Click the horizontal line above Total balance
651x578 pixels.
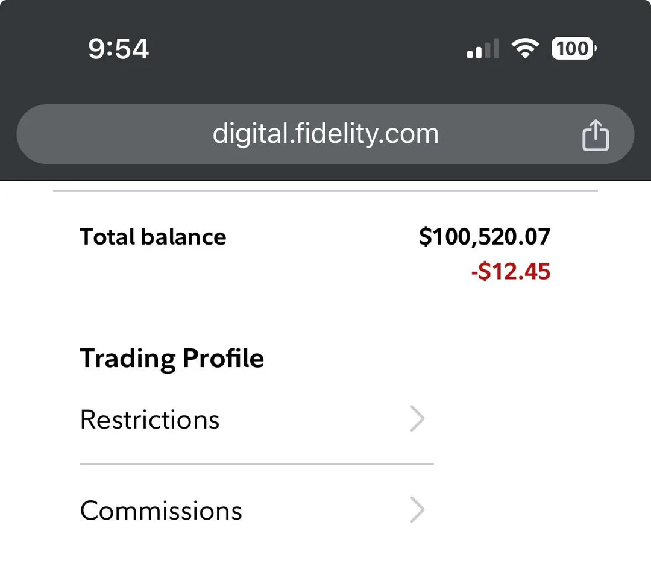tap(325, 191)
